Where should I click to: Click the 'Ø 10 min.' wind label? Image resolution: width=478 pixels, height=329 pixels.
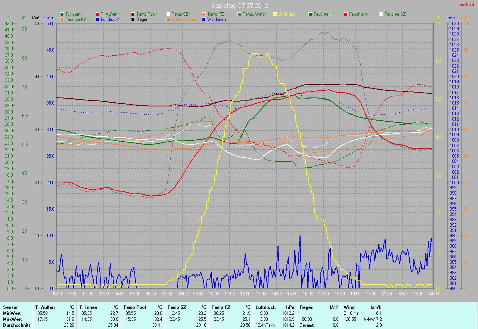tap(352, 313)
